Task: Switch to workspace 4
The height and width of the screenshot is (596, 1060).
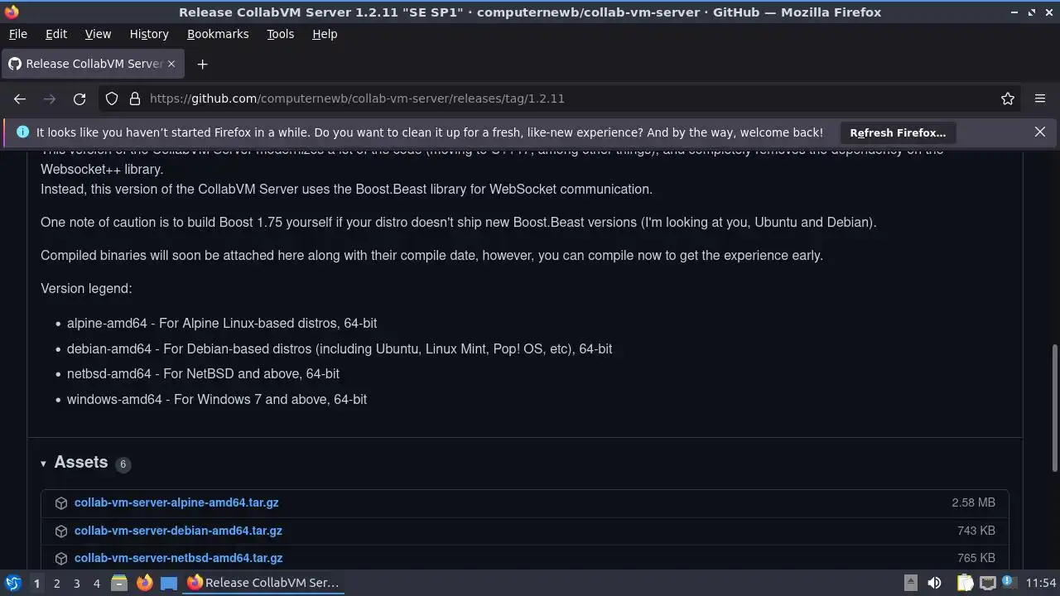Action: [96, 583]
